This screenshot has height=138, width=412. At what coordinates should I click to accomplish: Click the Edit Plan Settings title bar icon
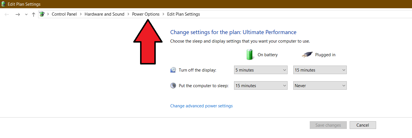pos(3,4)
